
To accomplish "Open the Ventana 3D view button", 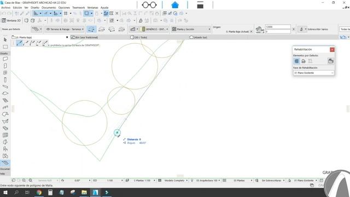I will pyautogui.click(x=11, y=20).
